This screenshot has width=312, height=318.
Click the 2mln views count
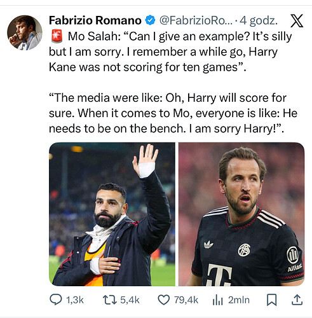239,300
